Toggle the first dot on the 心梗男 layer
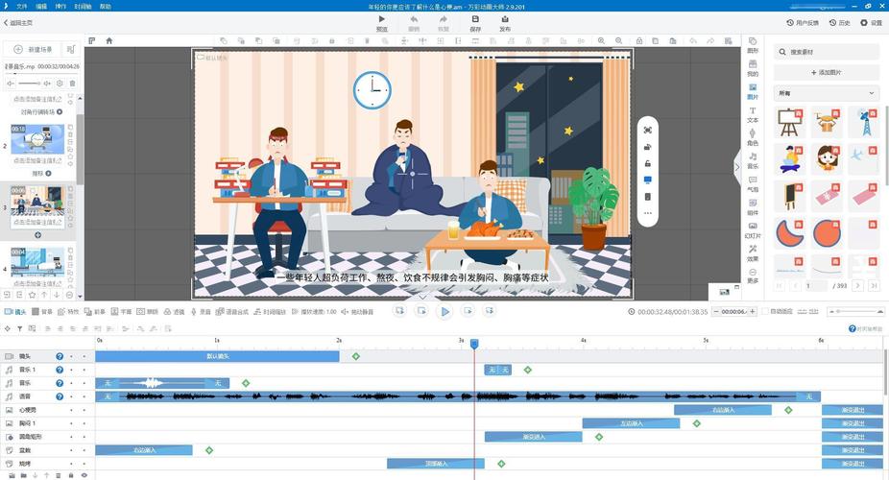Image resolution: width=889 pixels, height=480 pixels. pyautogui.click(x=71, y=410)
